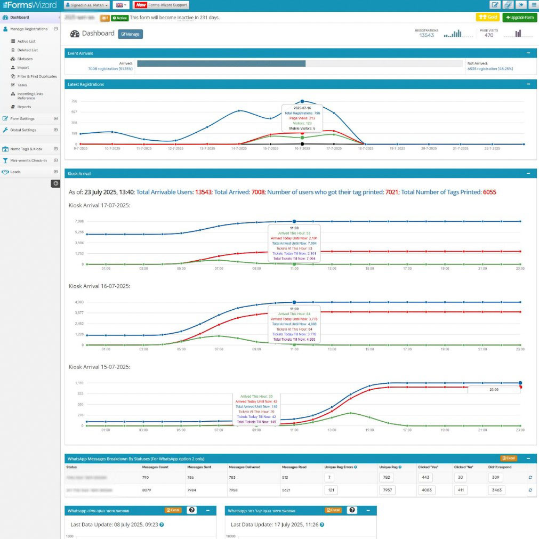Click the hamburger menu icon in top bar
539x539 pixels.
533,5
